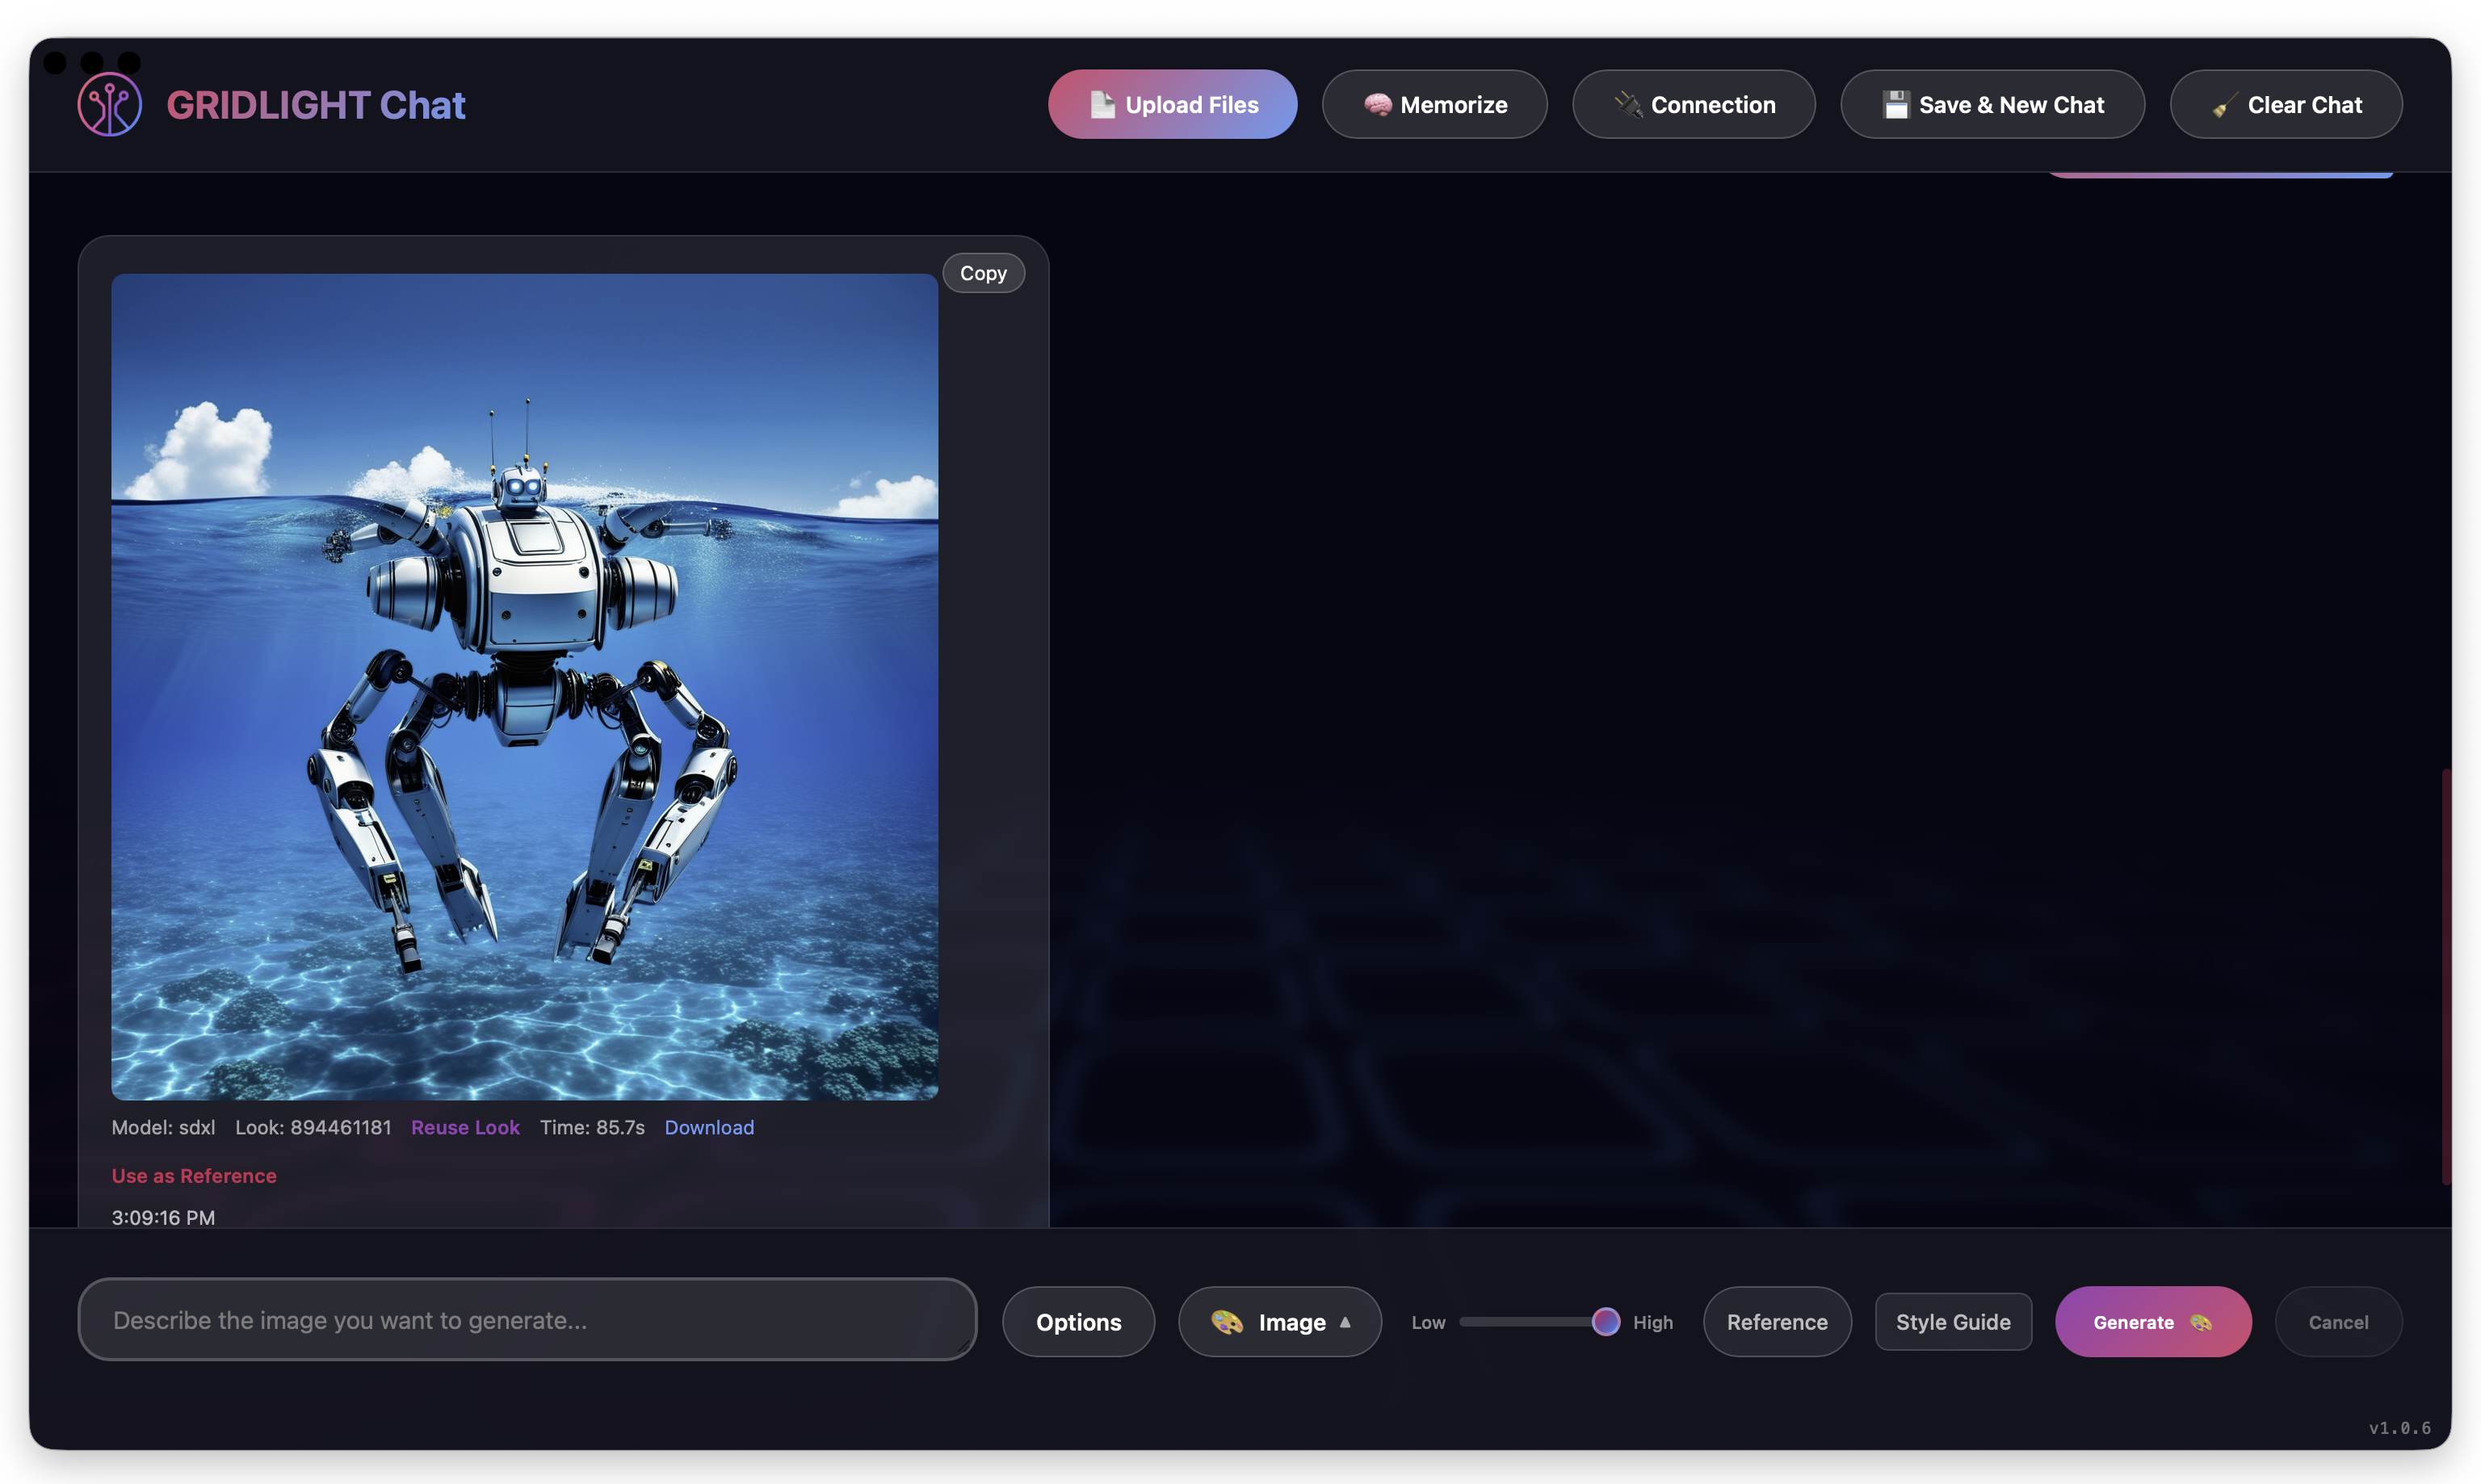Click the chat vertical scrollbar

point(2446,977)
